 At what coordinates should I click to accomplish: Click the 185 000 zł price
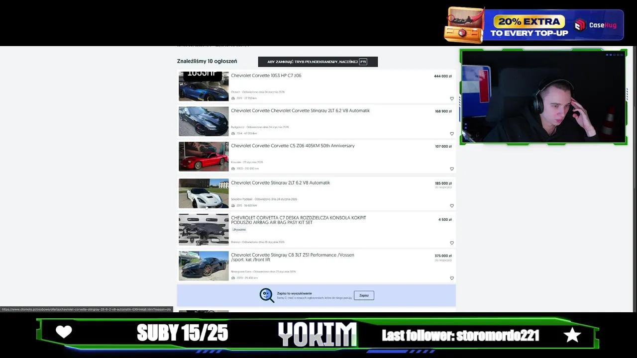click(x=443, y=183)
